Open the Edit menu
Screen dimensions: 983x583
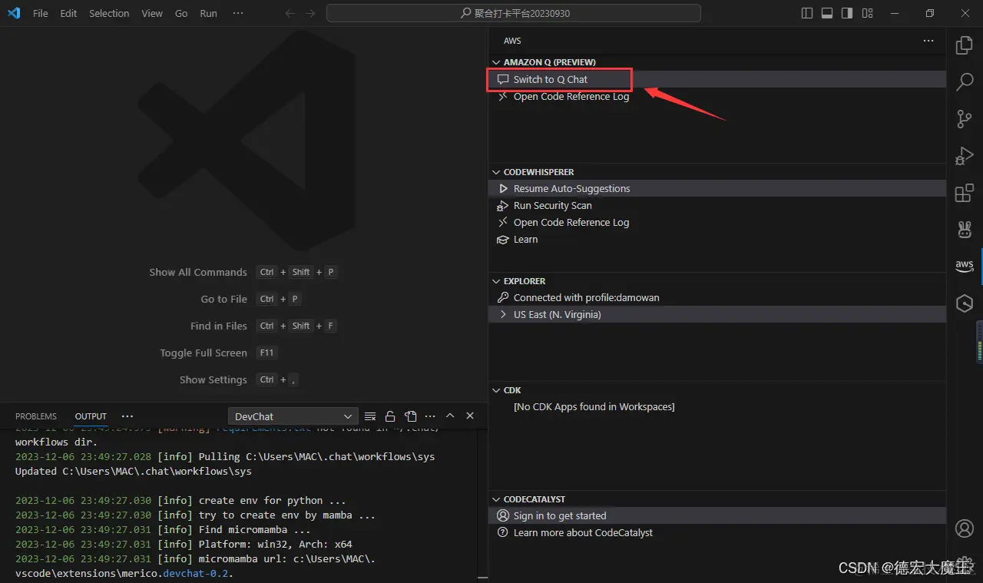coord(68,13)
